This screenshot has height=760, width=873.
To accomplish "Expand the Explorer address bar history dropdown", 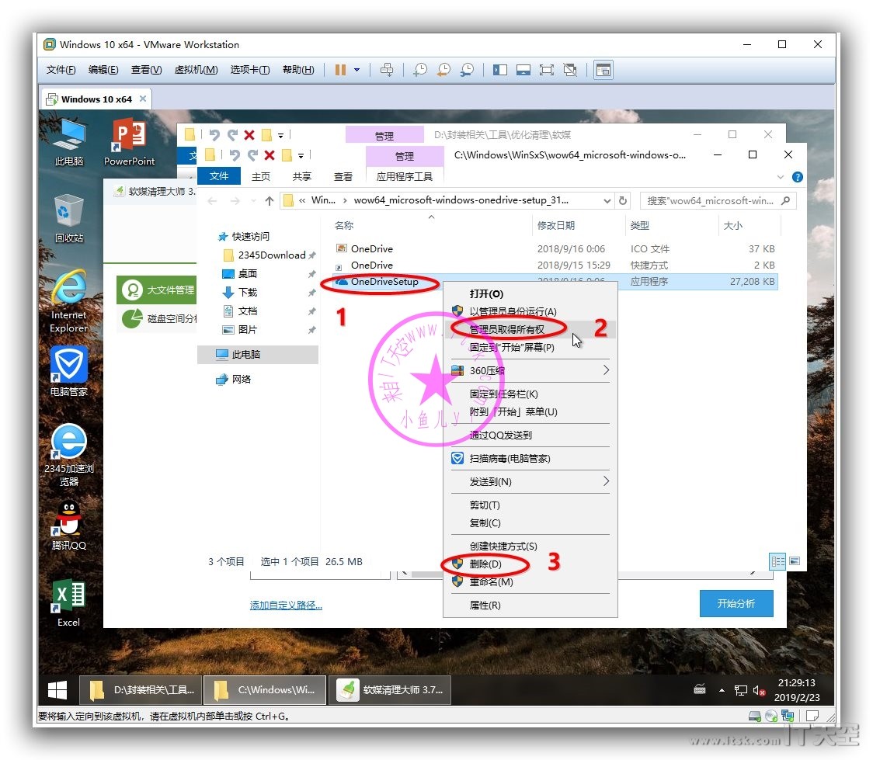I will pos(607,200).
